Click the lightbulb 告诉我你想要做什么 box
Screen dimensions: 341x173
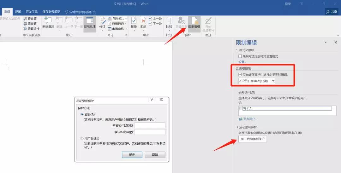[81, 12]
